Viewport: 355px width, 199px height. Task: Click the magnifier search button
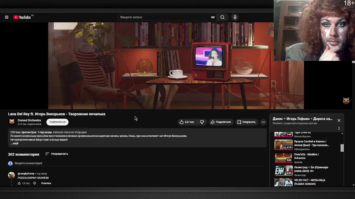click(222, 17)
